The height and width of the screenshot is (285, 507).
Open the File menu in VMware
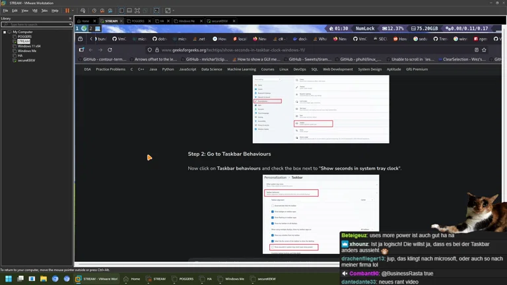5,11
